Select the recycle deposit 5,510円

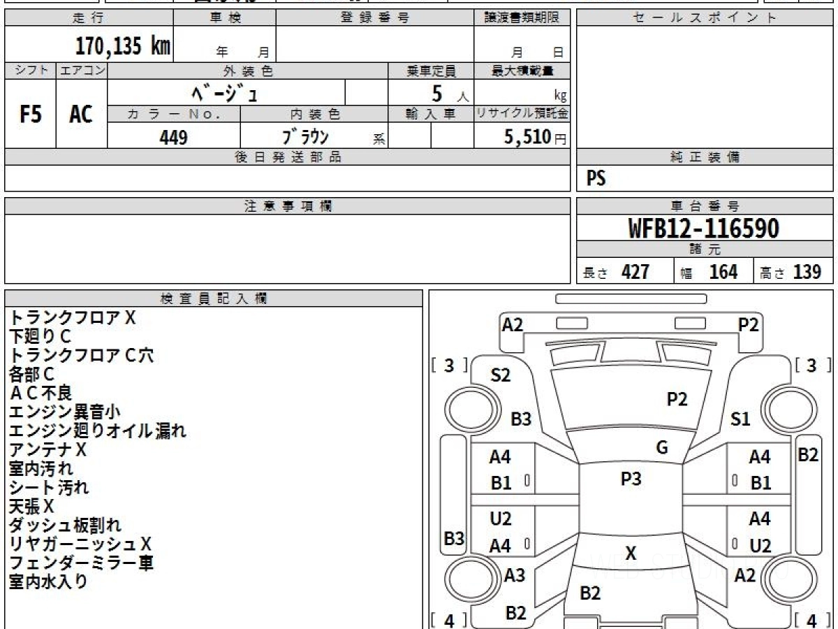coord(536,137)
